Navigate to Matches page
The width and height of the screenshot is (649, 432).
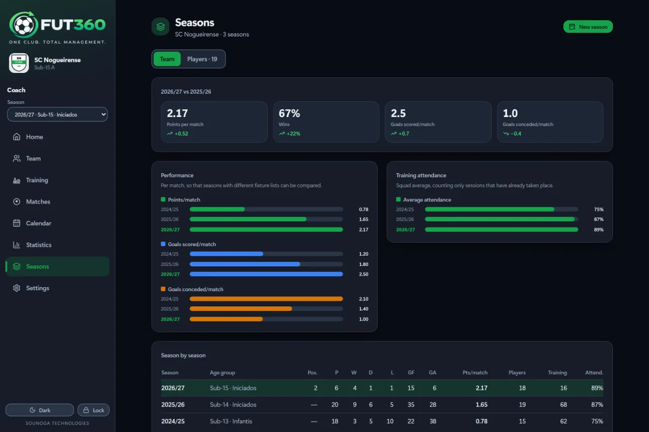(x=57, y=202)
